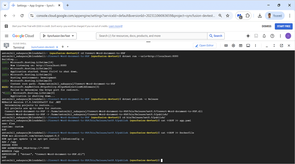The image size is (295, 164).
Task: Select the (syncfusion-devtest) terminal tab
Action: [43, 47]
